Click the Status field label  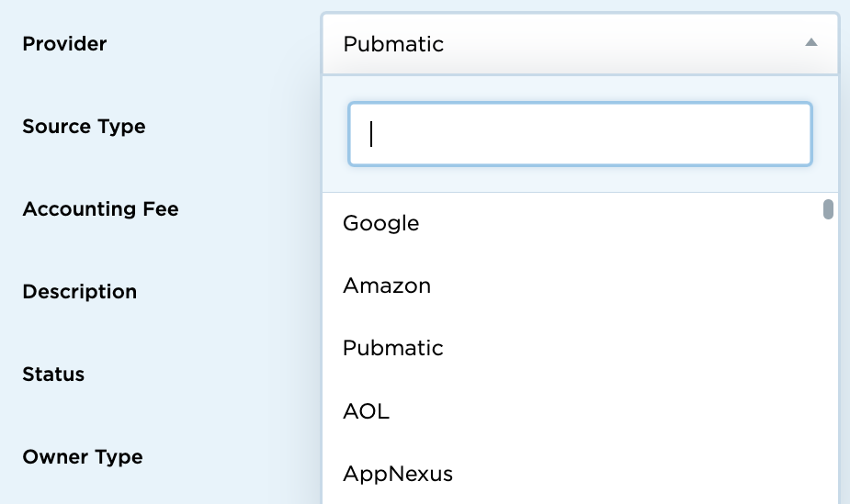coord(53,374)
